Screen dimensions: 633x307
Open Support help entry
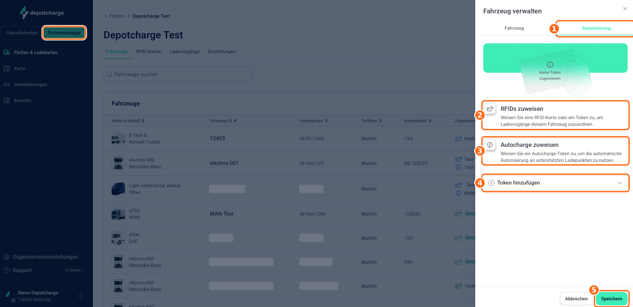click(x=22, y=270)
